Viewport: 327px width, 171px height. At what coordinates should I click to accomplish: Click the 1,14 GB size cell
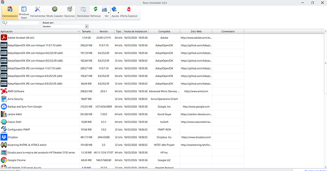pos(86,38)
